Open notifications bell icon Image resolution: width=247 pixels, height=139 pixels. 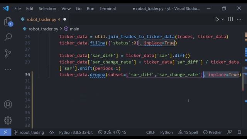click(x=239, y=132)
